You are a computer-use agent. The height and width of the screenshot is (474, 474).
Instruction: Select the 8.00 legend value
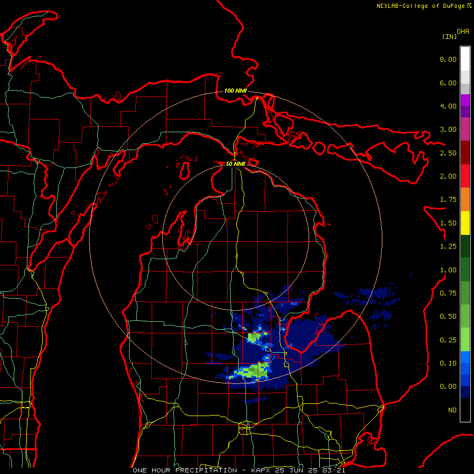(x=448, y=59)
